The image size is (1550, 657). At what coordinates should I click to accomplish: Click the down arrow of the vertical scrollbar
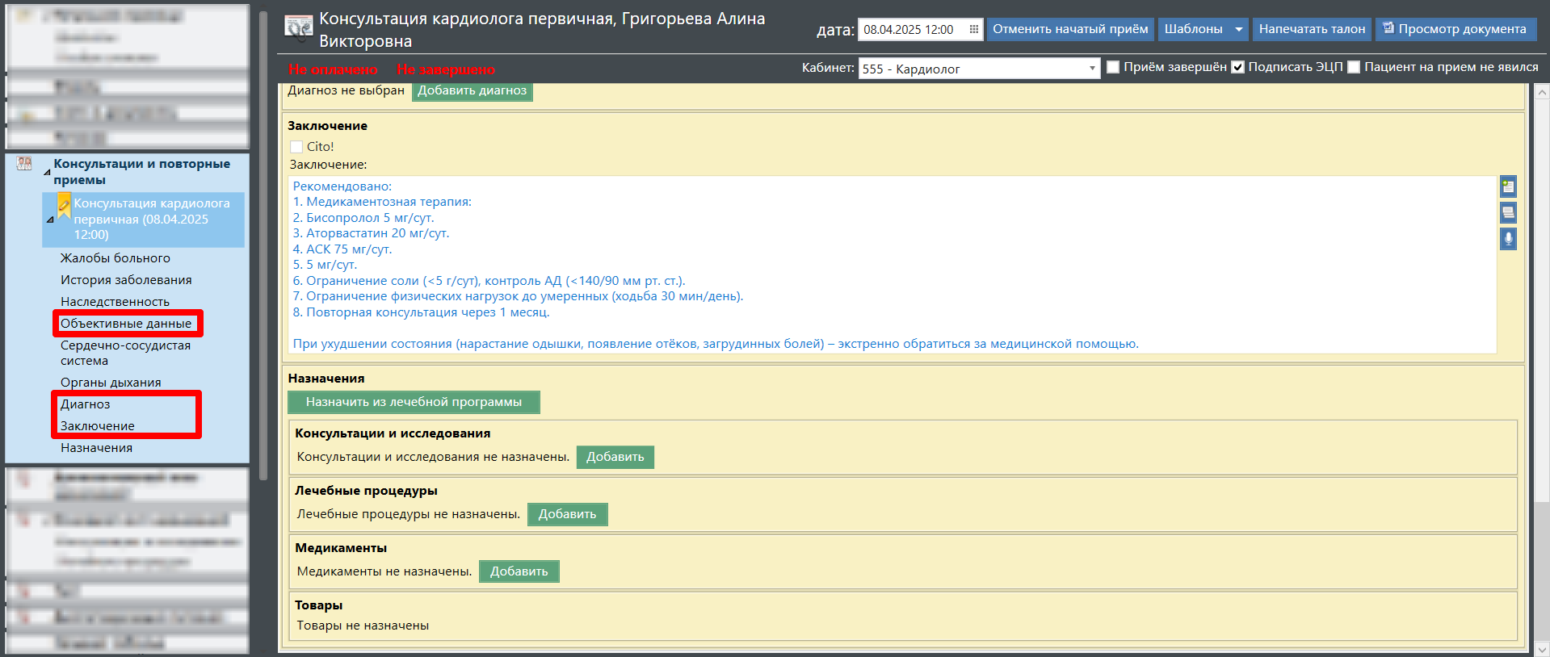[x=1542, y=649]
